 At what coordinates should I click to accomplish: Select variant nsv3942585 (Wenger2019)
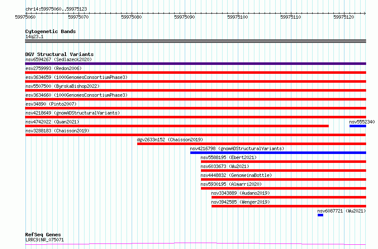(x=240, y=202)
